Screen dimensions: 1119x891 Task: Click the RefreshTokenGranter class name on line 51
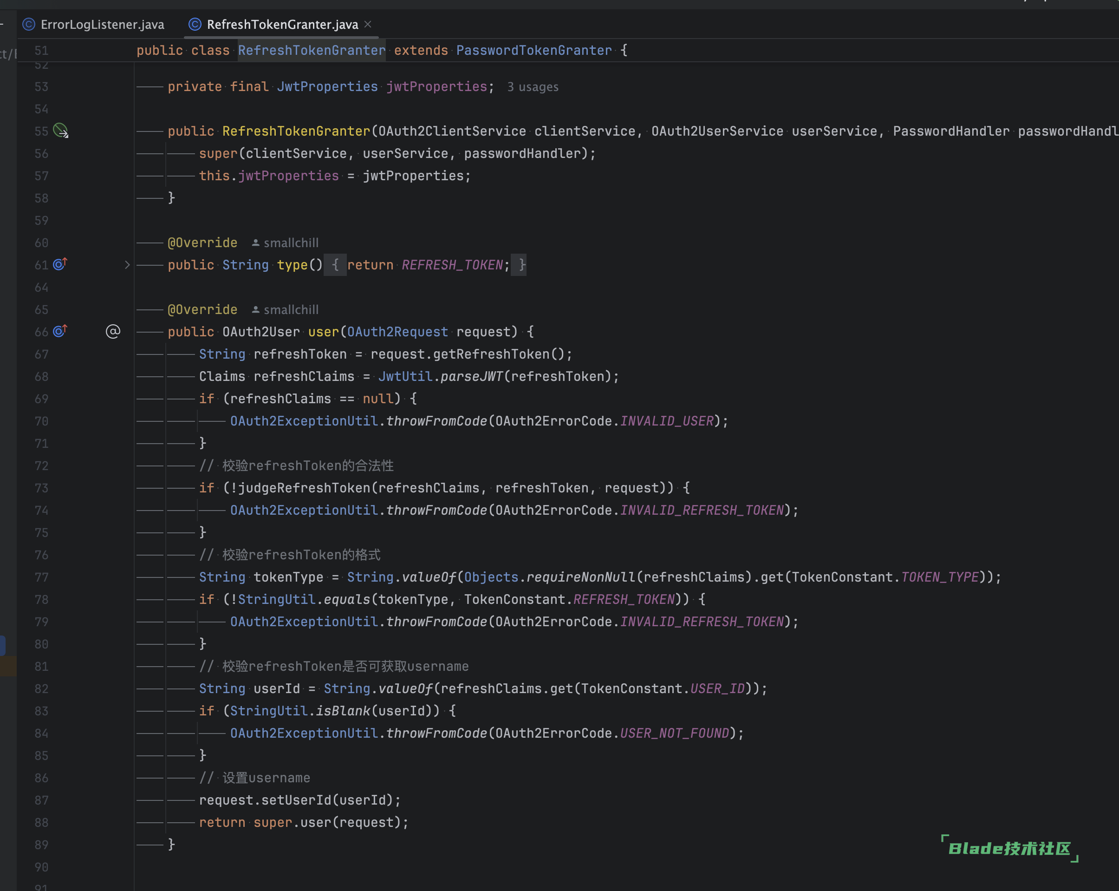tap(312, 50)
